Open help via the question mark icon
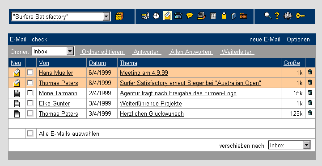322x166 pixels. click(x=277, y=16)
